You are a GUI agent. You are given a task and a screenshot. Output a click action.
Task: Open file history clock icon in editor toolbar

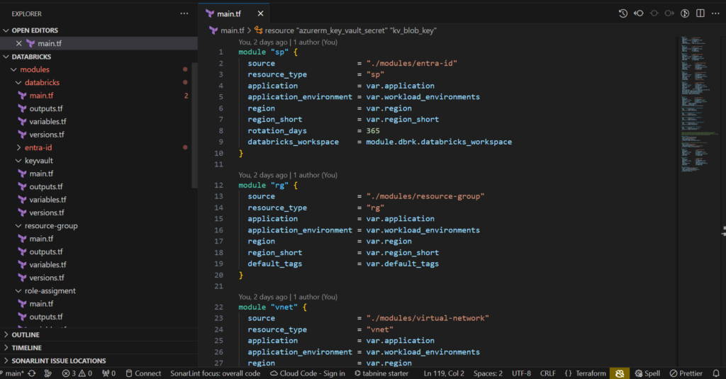click(x=622, y=13)
